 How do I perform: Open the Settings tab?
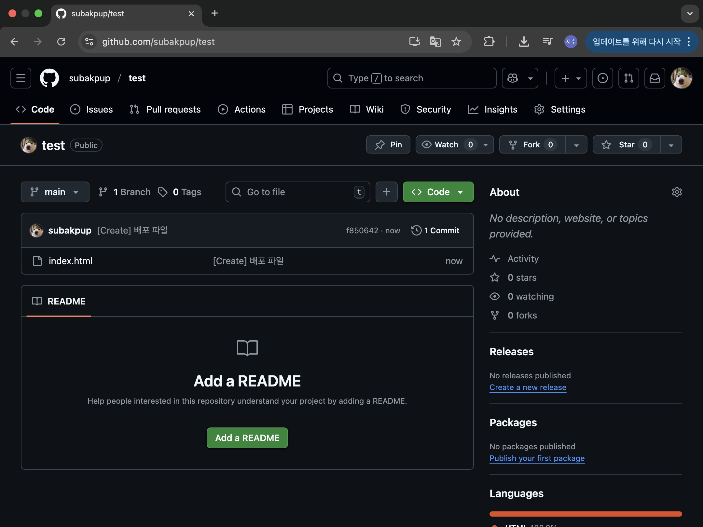[x=560, y=109]
